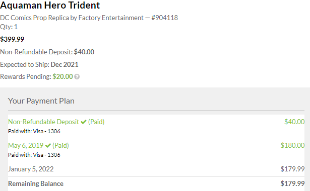The width and height of the screenshot is (310, 191).
Task: Click the DC Comics Prop Replica subtitle
Action: (x=89, y=18)
